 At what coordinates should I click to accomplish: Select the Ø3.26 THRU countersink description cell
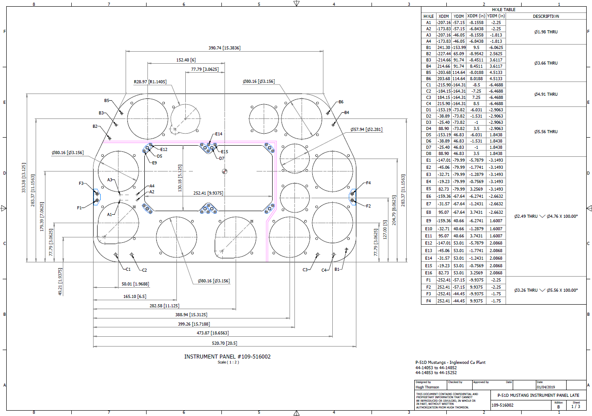(x=546, y=290)
